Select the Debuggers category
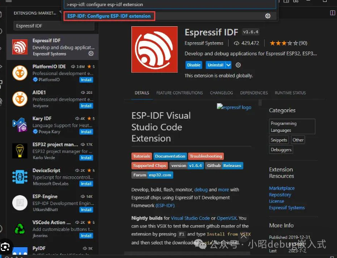337x258 pixels. (x=281, y=150)
